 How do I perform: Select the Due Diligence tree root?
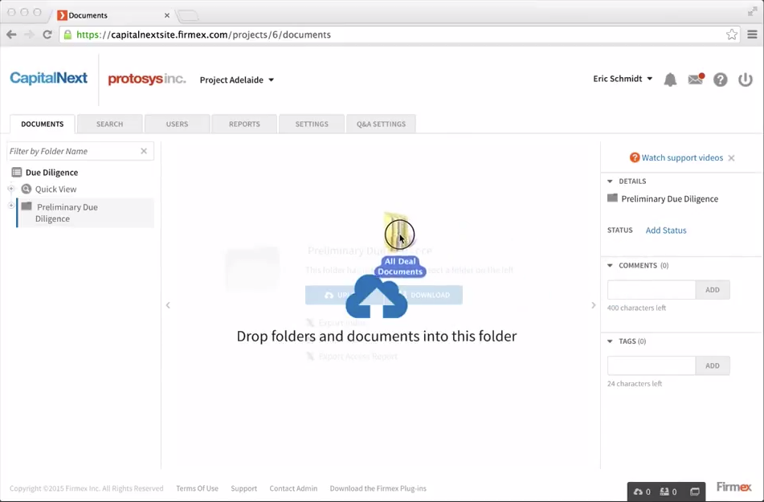click(51, 173)
